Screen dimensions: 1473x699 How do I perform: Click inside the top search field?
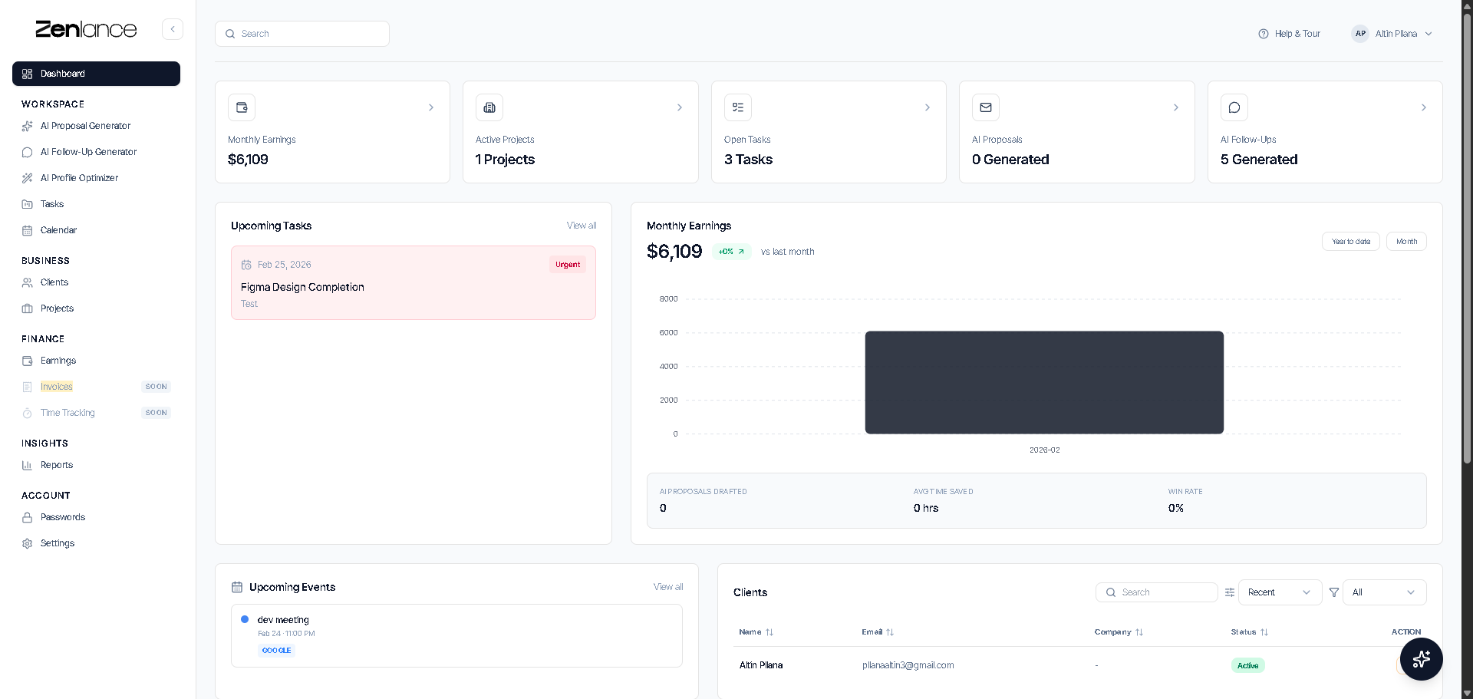click(302, 34)
